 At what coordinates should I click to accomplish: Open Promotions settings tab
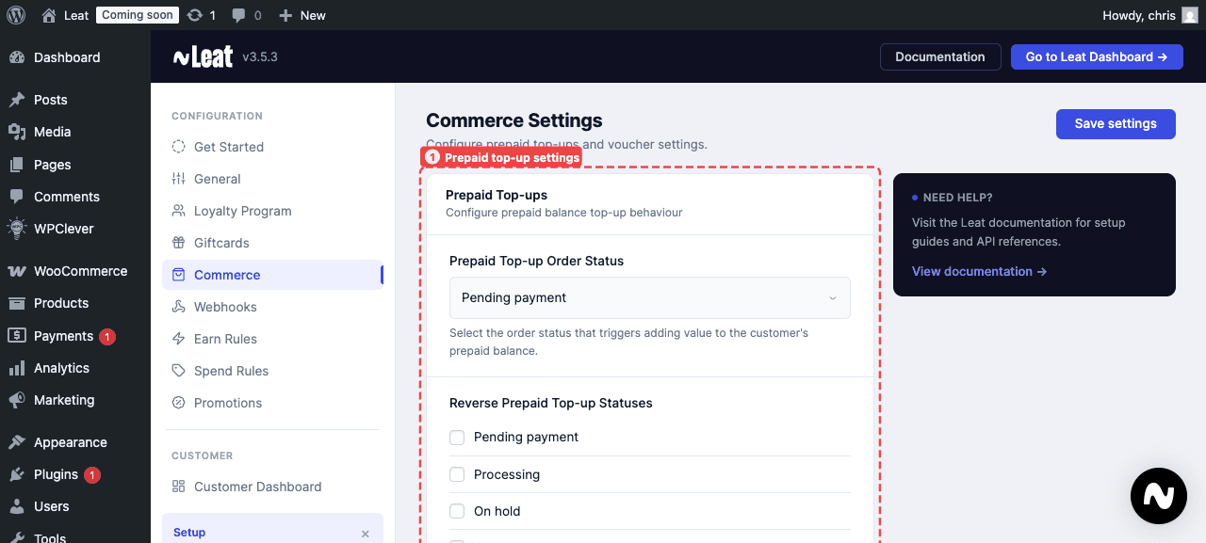tap(273, 403)
